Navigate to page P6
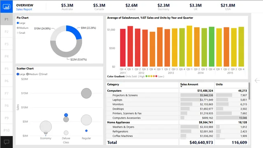 pyautogui.click(x=7, y=81)
